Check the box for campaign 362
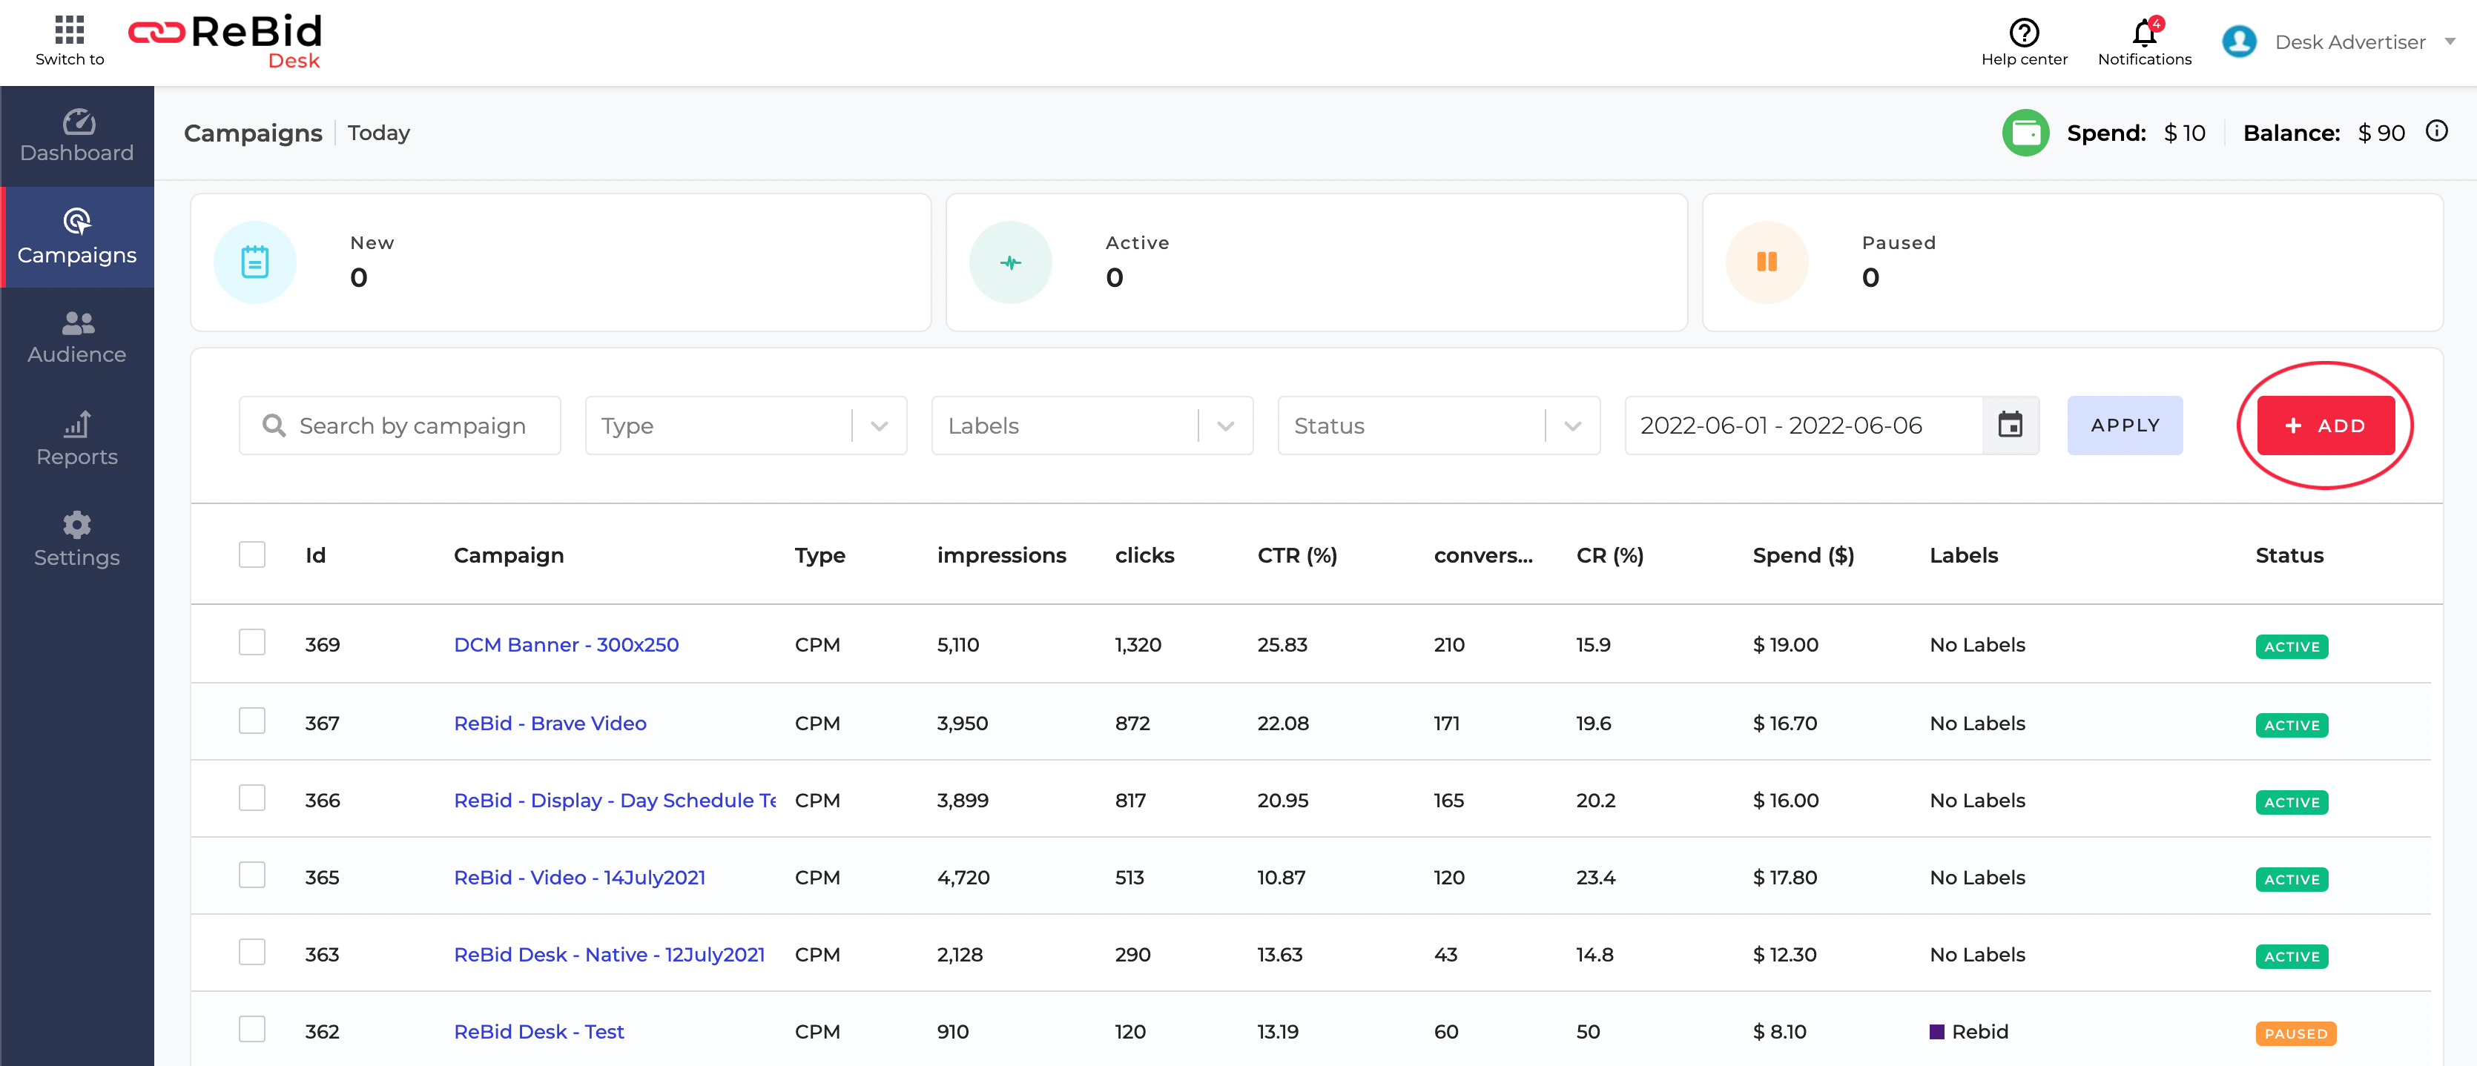Screen dimensions: 2477x1066 [252, 1028]
